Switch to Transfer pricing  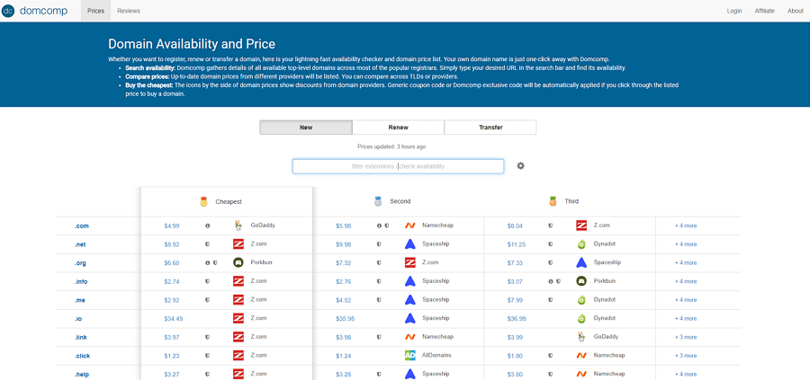point(490,128)
